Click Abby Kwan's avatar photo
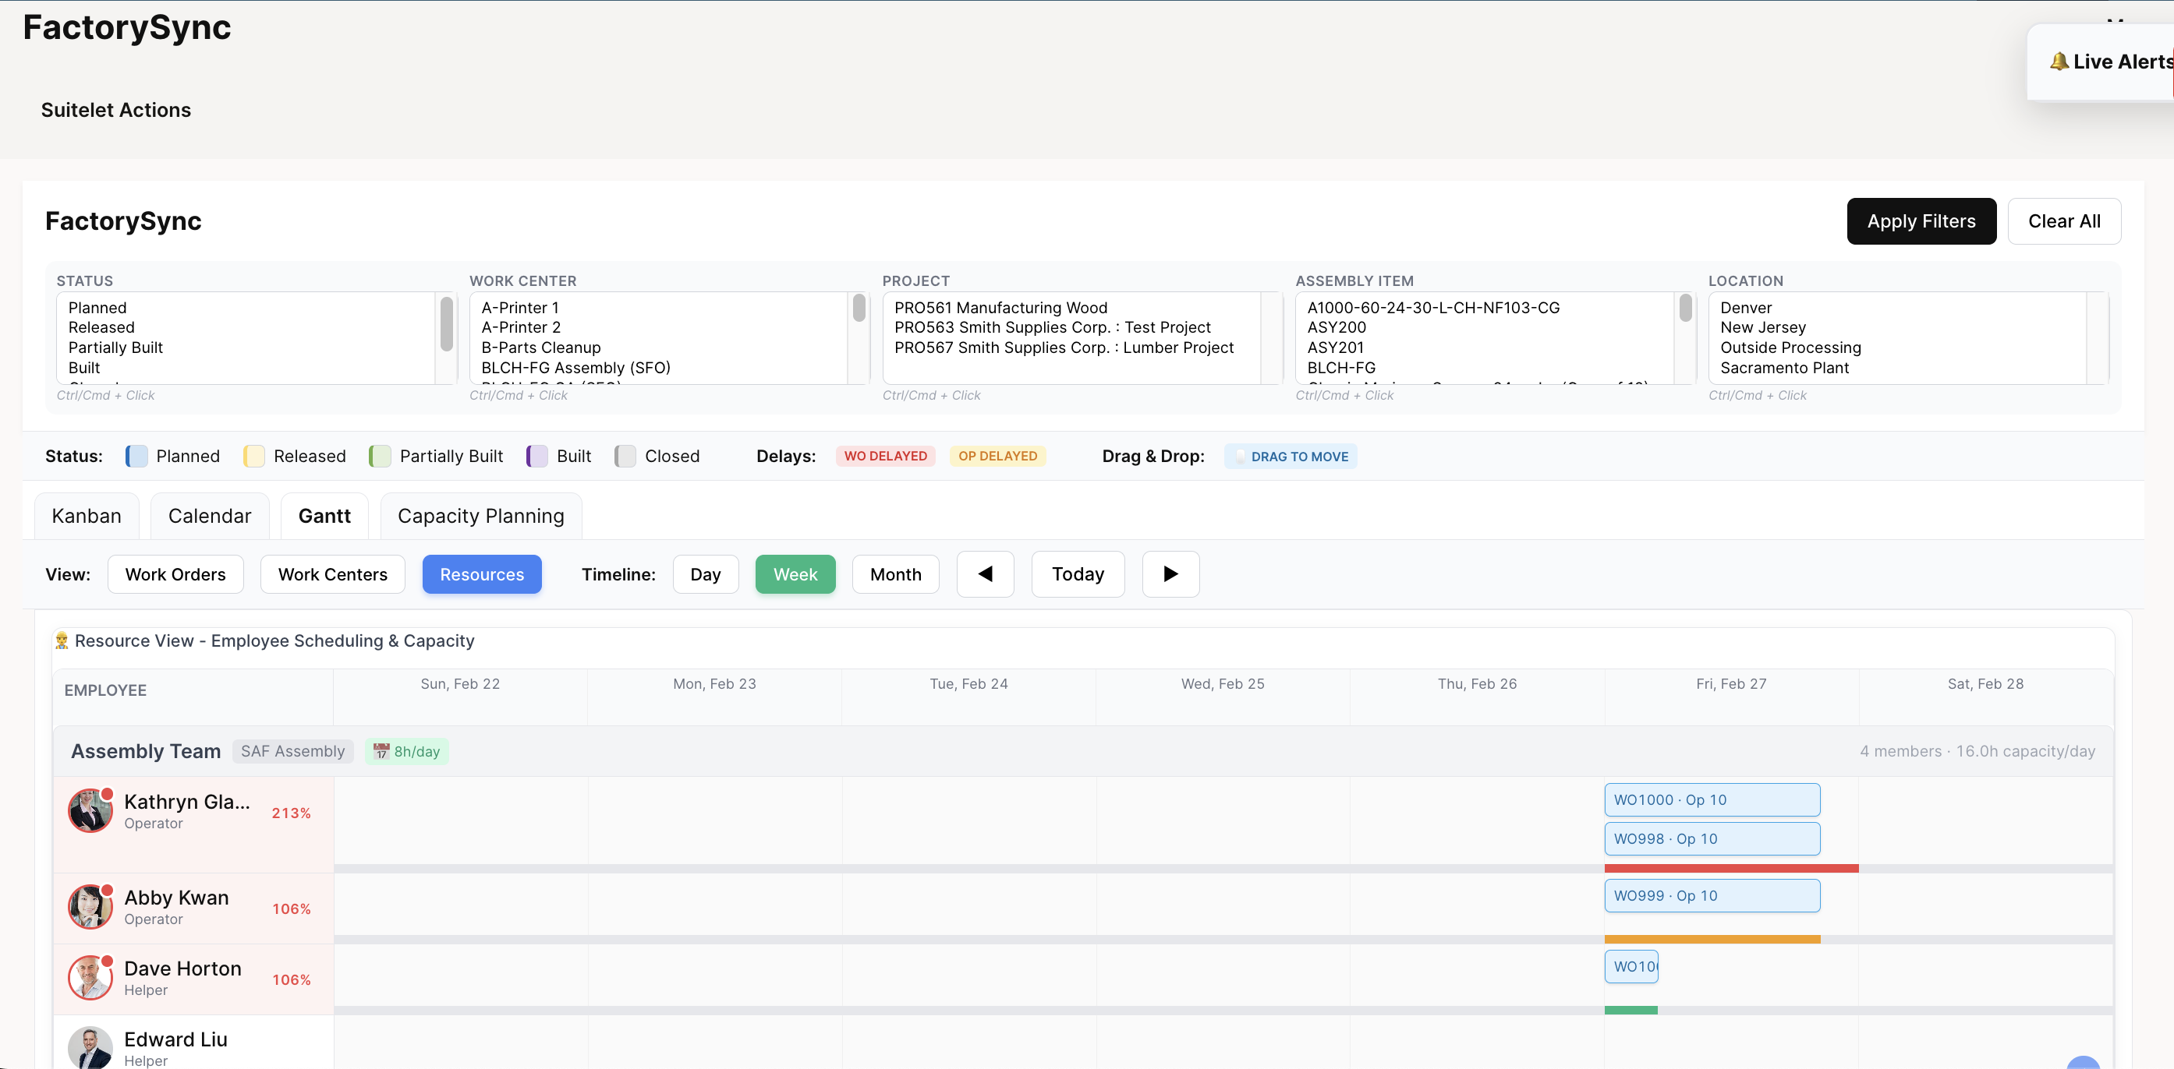Image resolution: width=2174 pixels, height=1069 pixels. 90,906
